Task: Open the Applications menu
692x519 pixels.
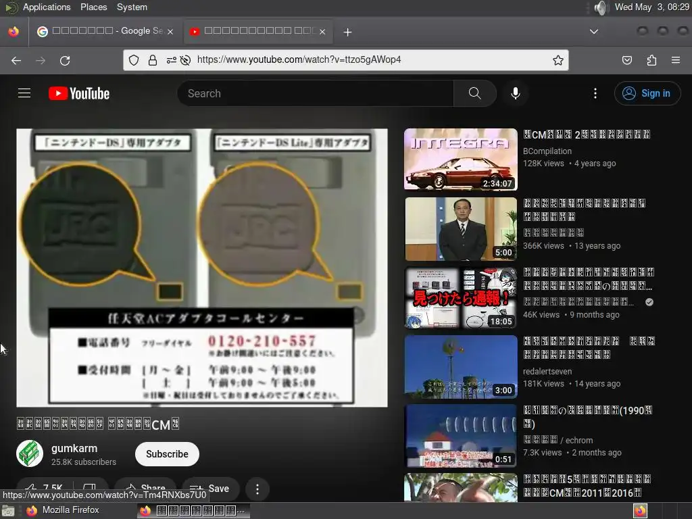Action: click(47, 7)
